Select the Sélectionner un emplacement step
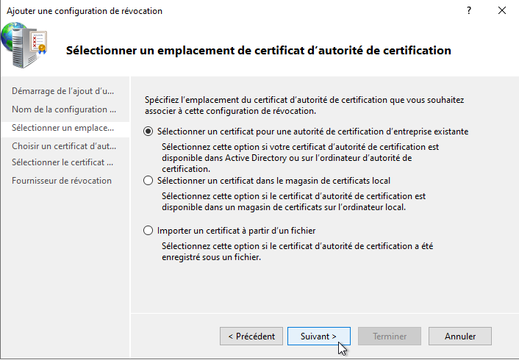 (x=63, y=128)
